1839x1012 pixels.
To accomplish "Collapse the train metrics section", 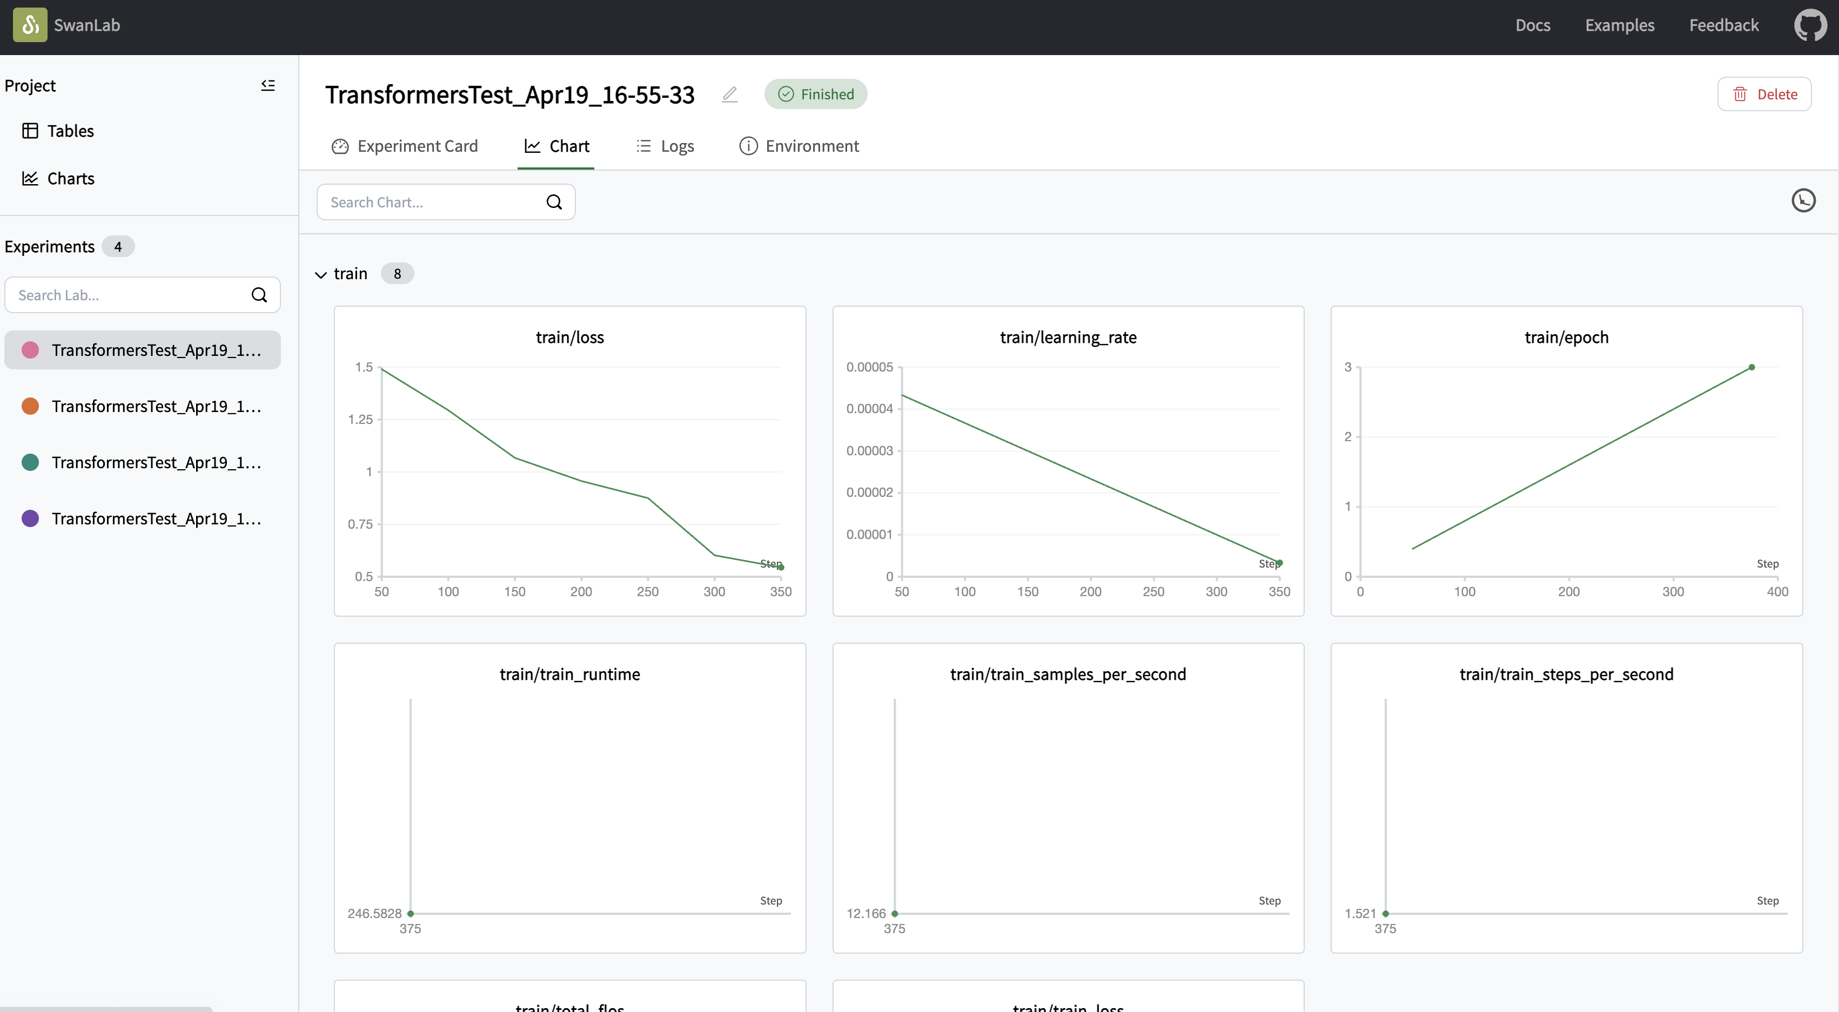I will click(320, 273).
